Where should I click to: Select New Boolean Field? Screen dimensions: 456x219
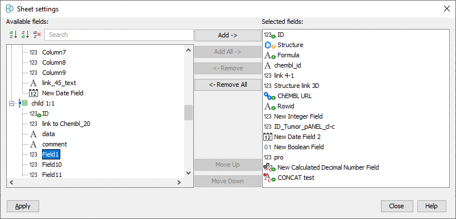point(299,147)
